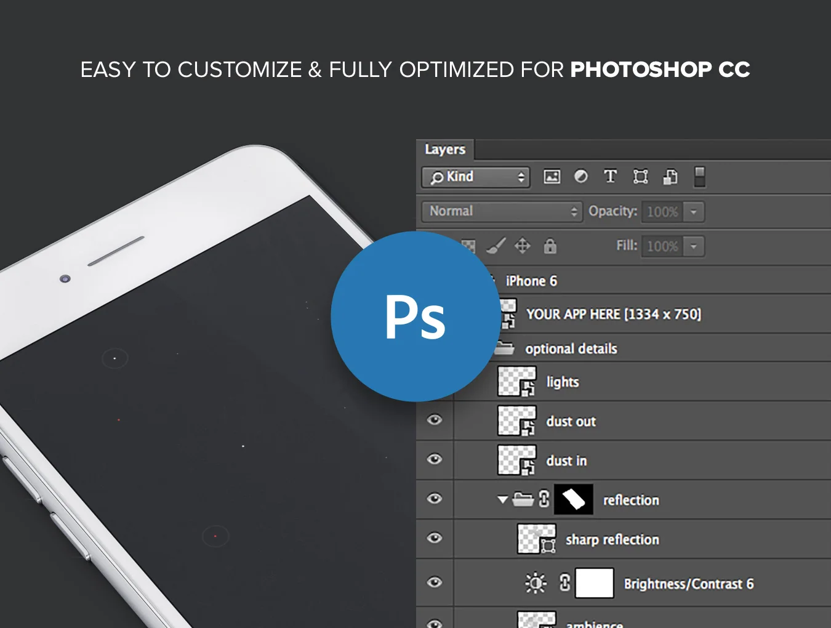
Task: Select the sharp reflection layer name
Action: pyautogui.click(x=612, y=540)
